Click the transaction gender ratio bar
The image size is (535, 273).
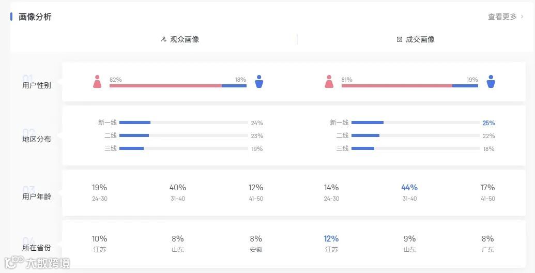tap(409, 86)
